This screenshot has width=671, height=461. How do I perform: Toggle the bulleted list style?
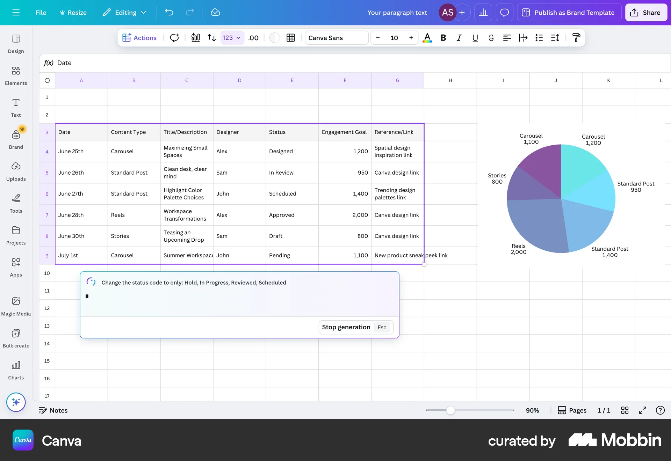pyautogui.click(x=539, y=38)
